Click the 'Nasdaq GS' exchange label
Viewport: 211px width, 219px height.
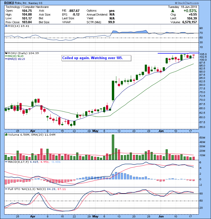35,3
